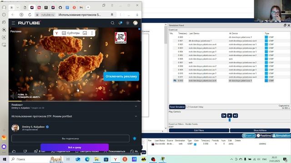Open browser history clock in sidebar

pos(4,14)
